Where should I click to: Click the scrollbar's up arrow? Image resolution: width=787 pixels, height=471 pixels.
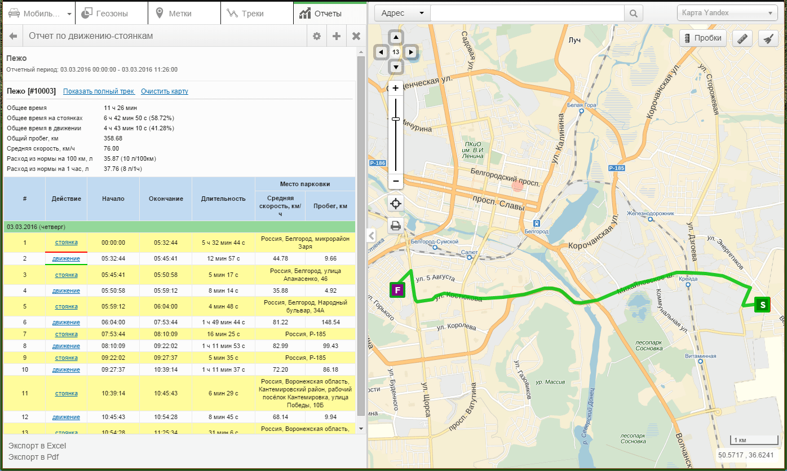pos(361,52)
